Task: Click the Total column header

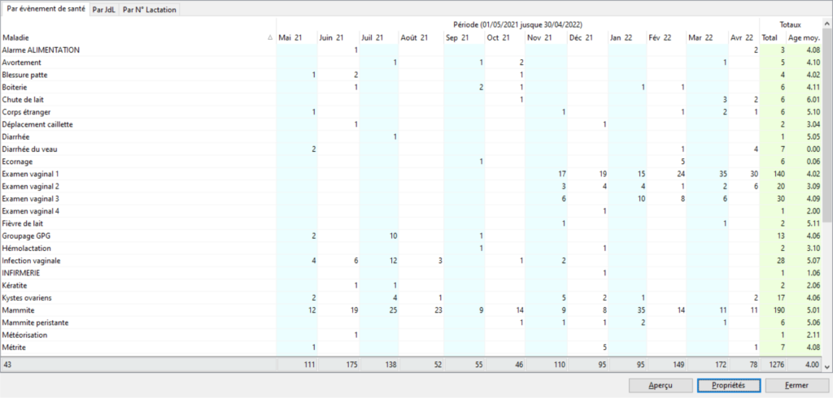Action: (x=769, y=38)
